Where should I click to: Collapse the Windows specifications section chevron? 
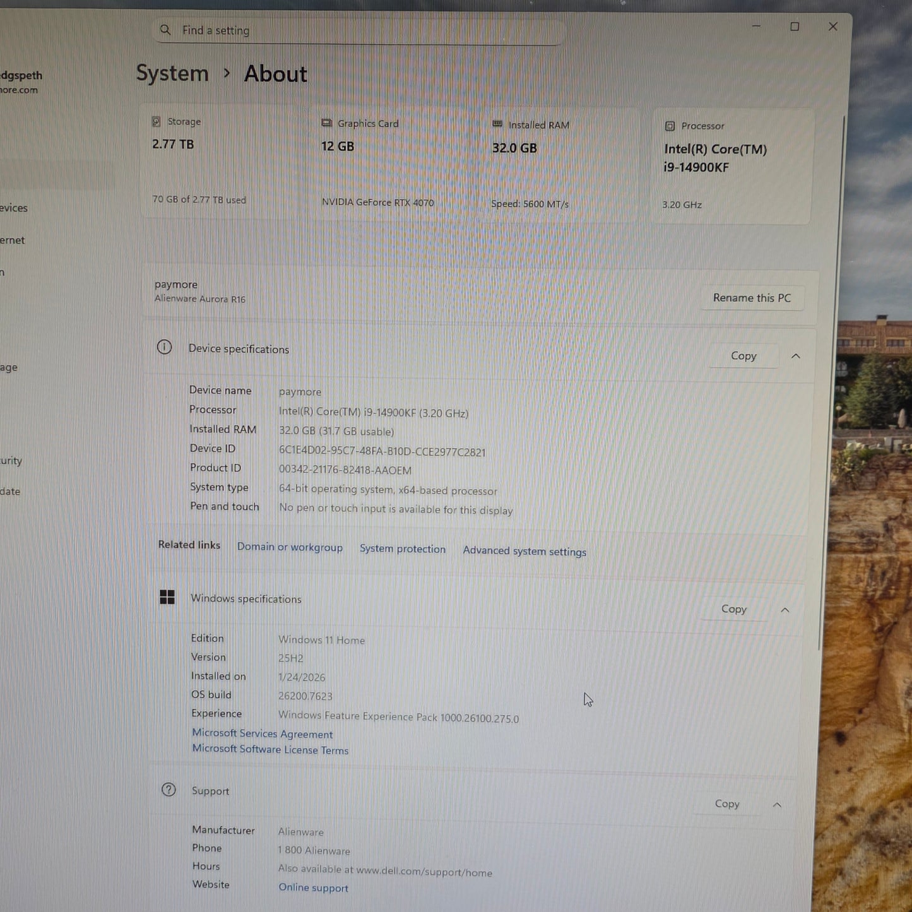tap(785, 610)
